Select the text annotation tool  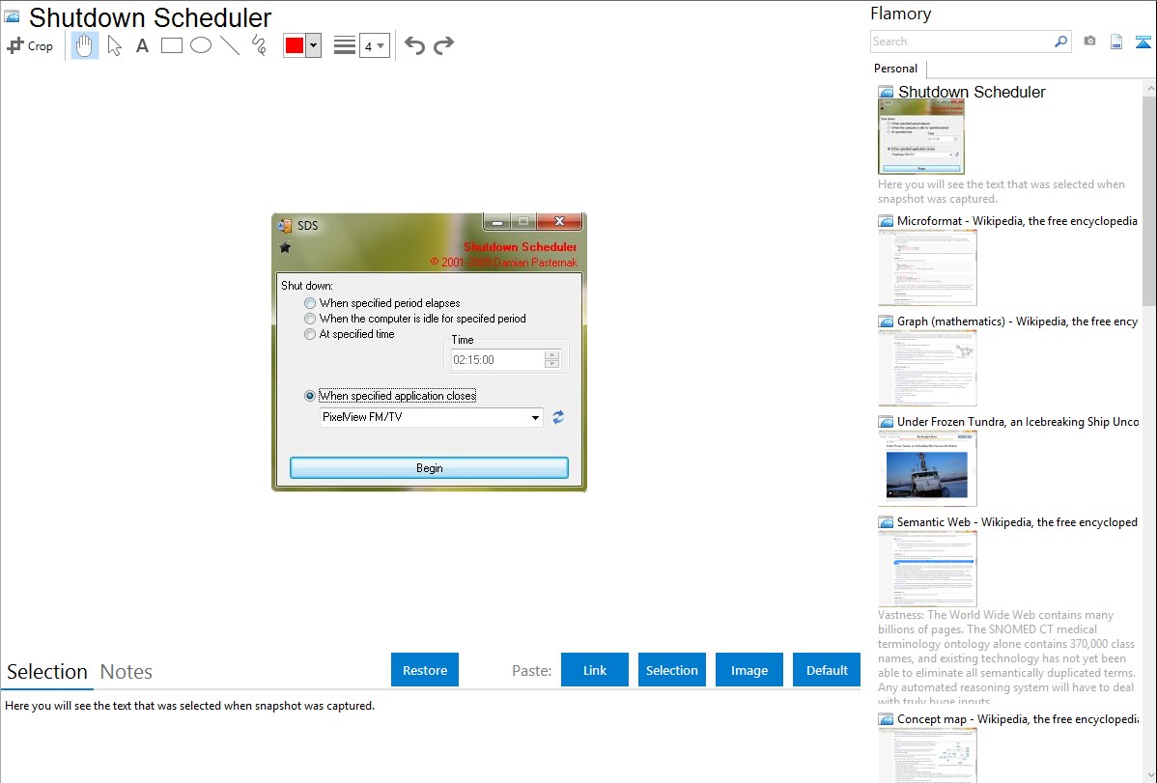tap(142, 45)
